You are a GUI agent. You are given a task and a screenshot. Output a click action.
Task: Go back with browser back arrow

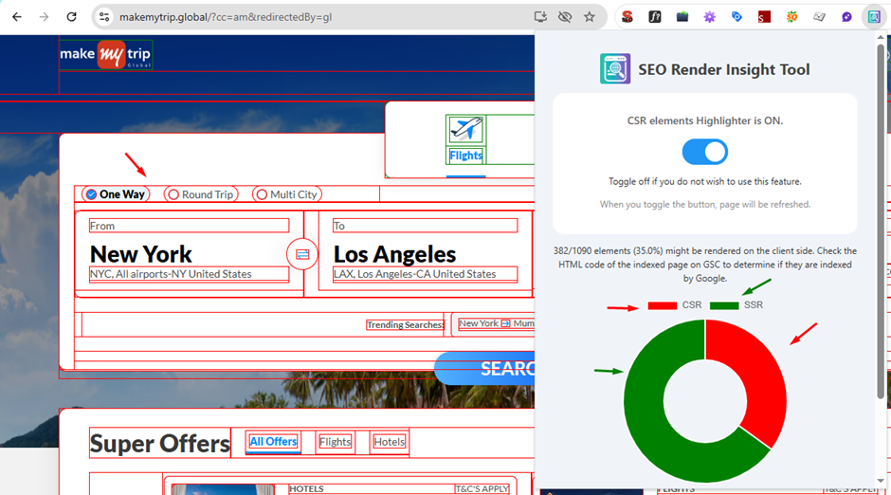pos(16,17)
